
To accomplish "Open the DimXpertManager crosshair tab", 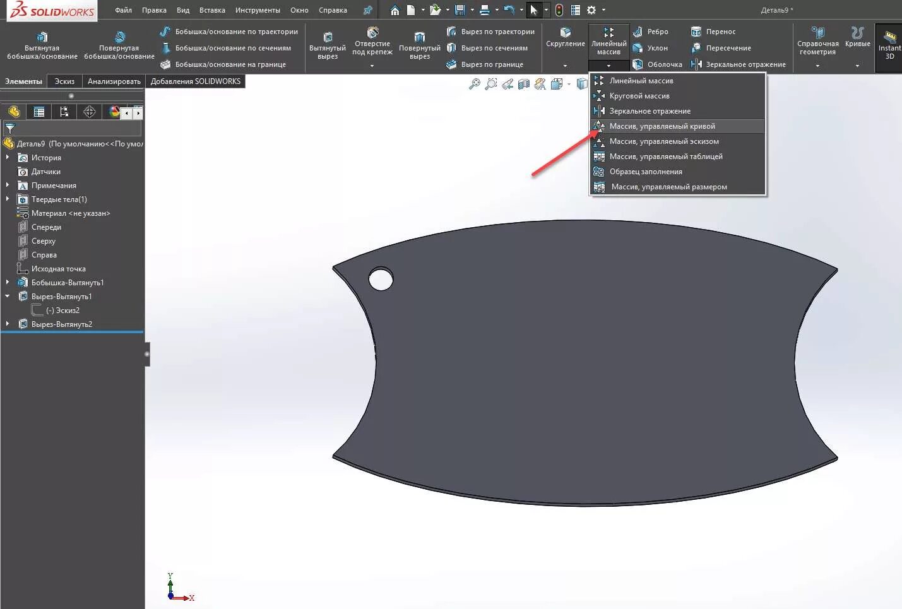I will 90,112.
